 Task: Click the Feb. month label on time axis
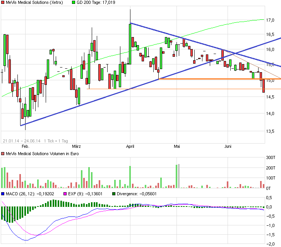25,147
